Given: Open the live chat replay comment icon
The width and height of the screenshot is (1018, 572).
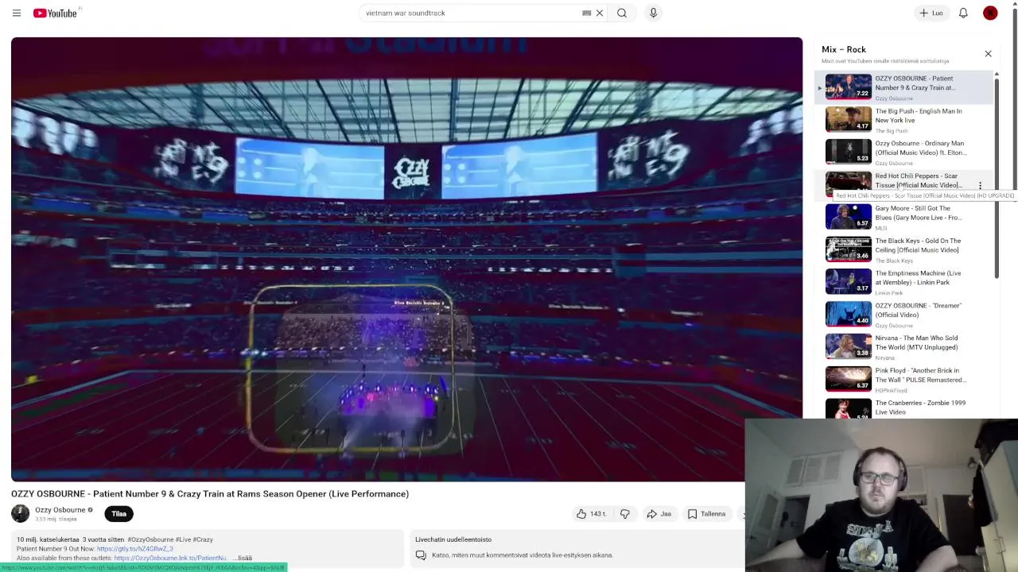Looking at the screenshot, I should click(x=421, y=555).
